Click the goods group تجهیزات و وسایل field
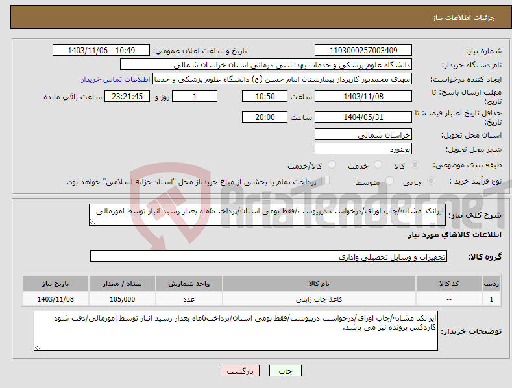512x388 pixels. (269, 257)
